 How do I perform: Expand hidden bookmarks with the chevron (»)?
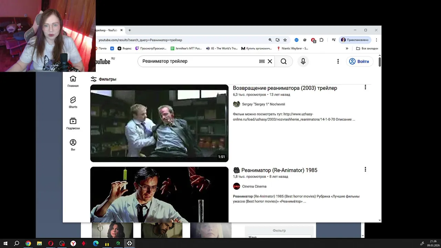click(x=347, y=49)
